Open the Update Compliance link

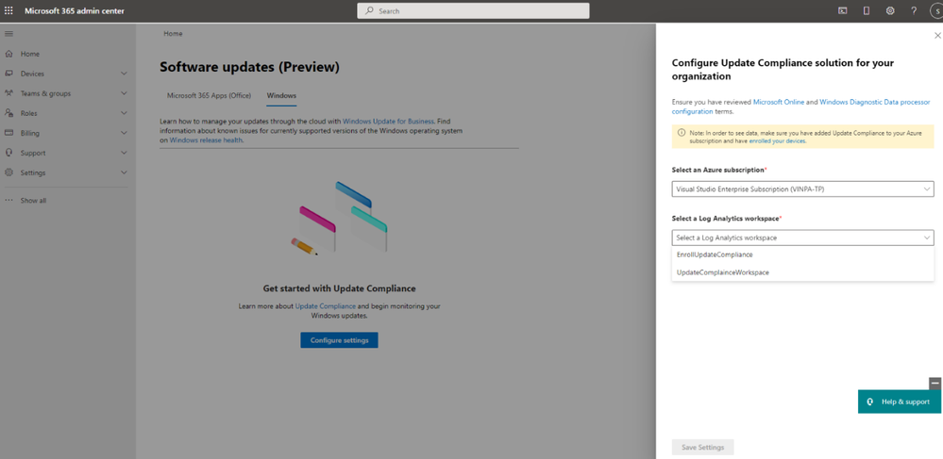(x=326, y=305)
